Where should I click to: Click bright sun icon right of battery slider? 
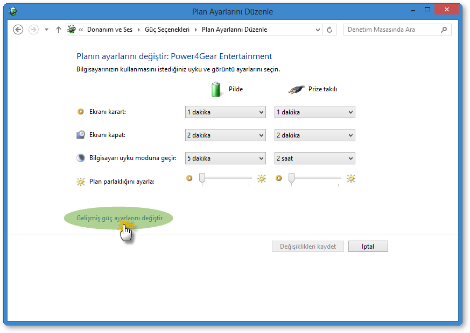261,178
